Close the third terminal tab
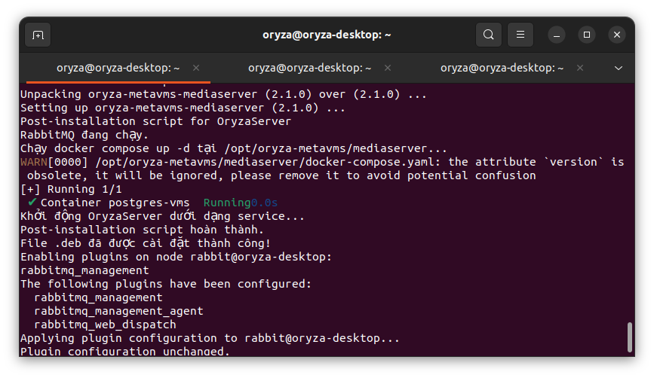 coord(580,68)
